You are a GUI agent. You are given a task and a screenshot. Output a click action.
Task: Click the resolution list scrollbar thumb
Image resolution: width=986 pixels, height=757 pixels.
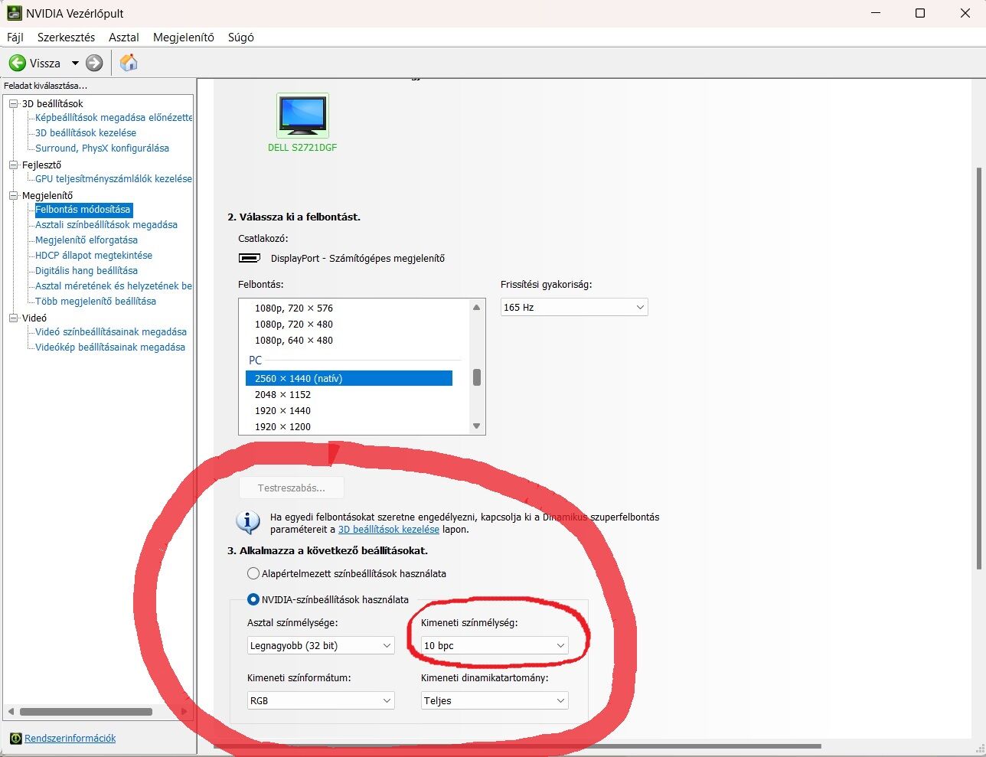476,377
